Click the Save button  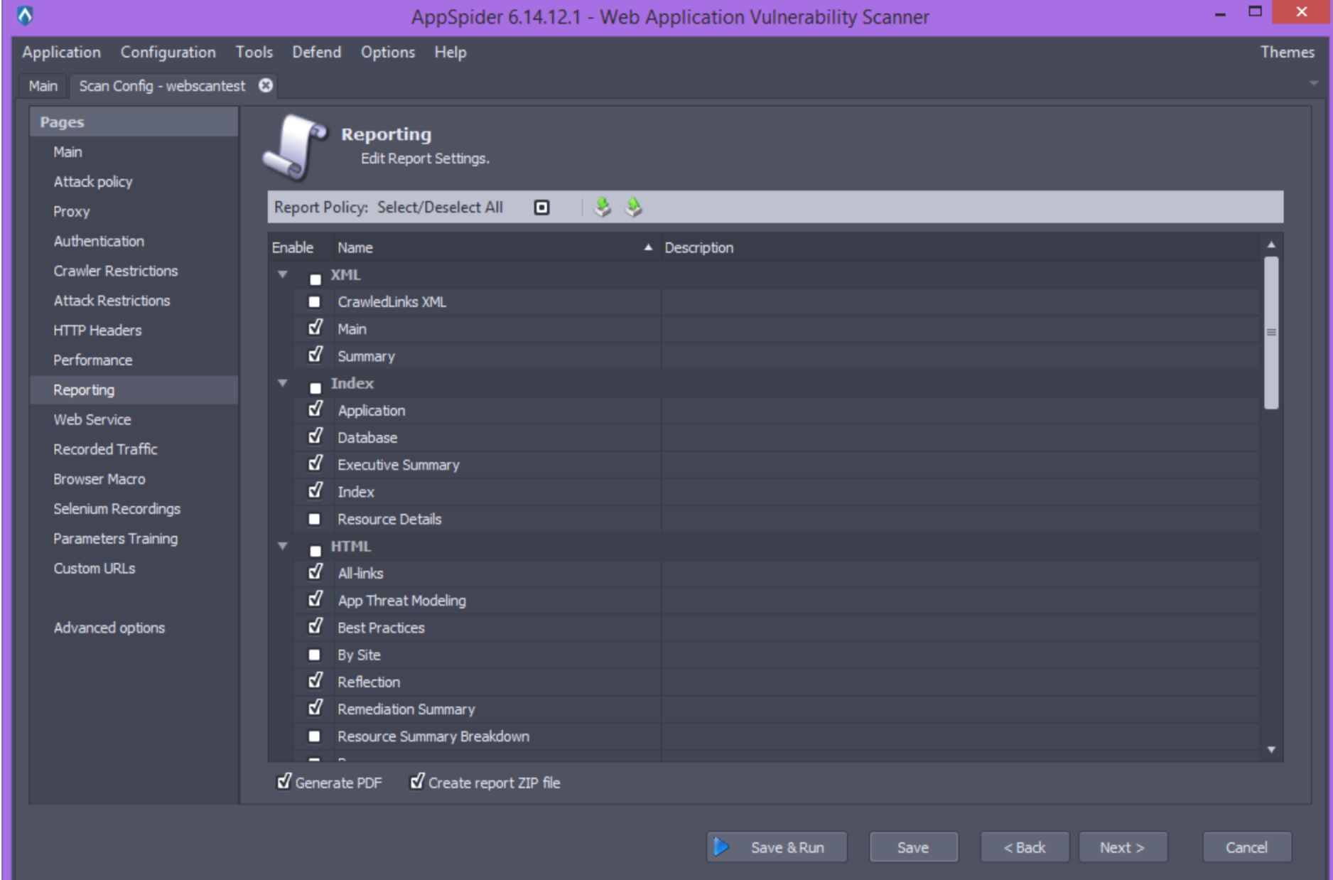point(913,847)
